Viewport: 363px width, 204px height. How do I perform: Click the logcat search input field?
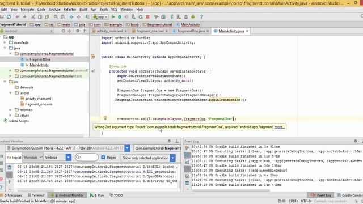[87, 158]
